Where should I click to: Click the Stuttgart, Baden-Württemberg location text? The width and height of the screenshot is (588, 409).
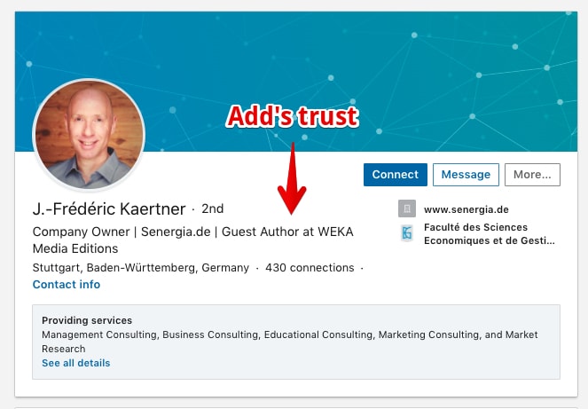(x=141, y=268)
